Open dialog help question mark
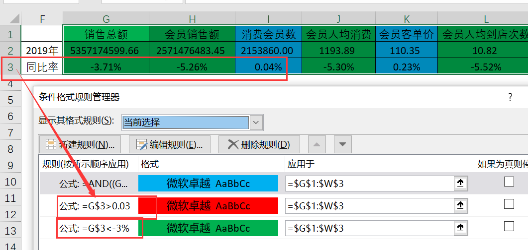The image size is (528, 250). (x=510, y=97)
